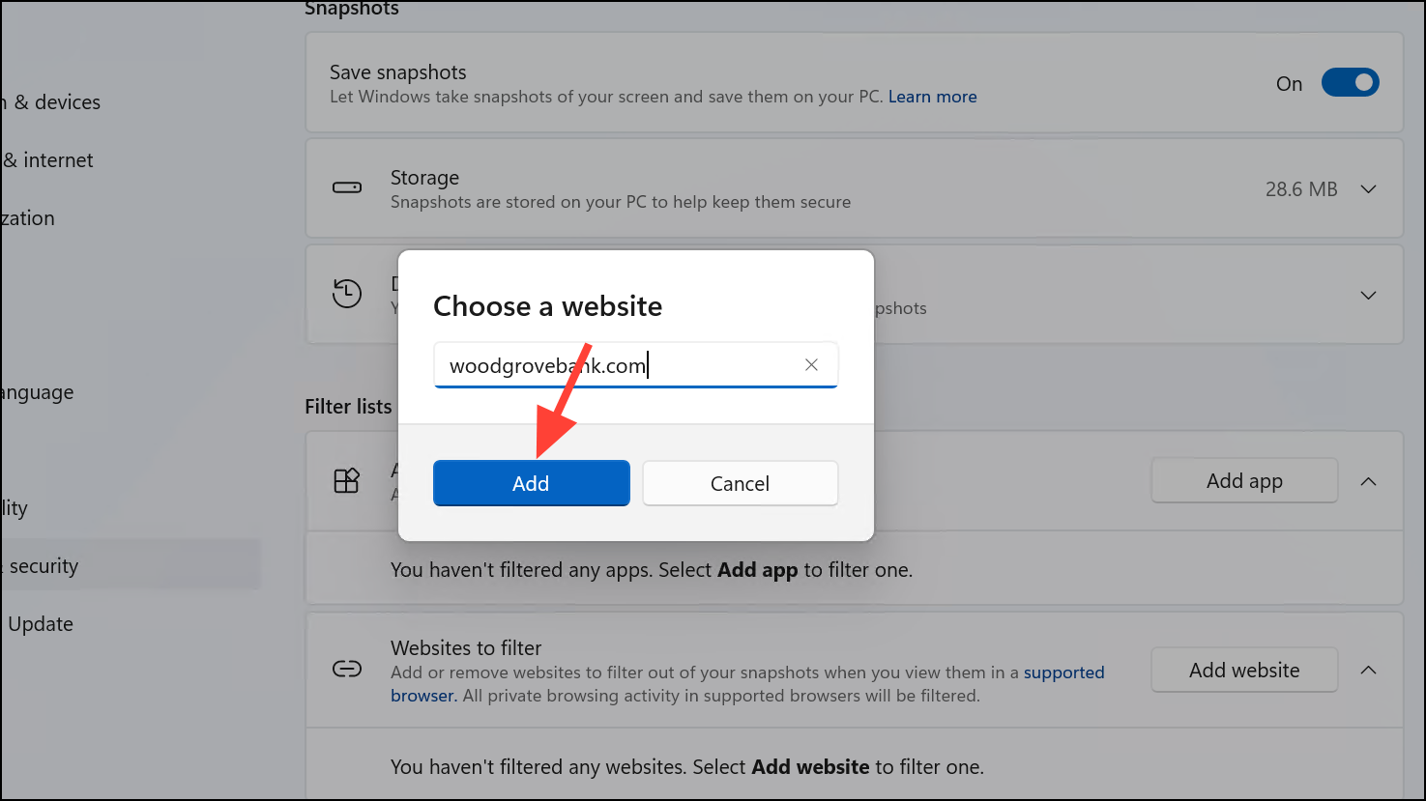Open Update from the sidebar
1426x801 pixels.
40,623
